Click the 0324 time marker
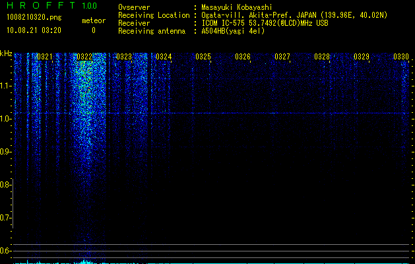This screenshot has height=264, width=415. pos(164,57)
